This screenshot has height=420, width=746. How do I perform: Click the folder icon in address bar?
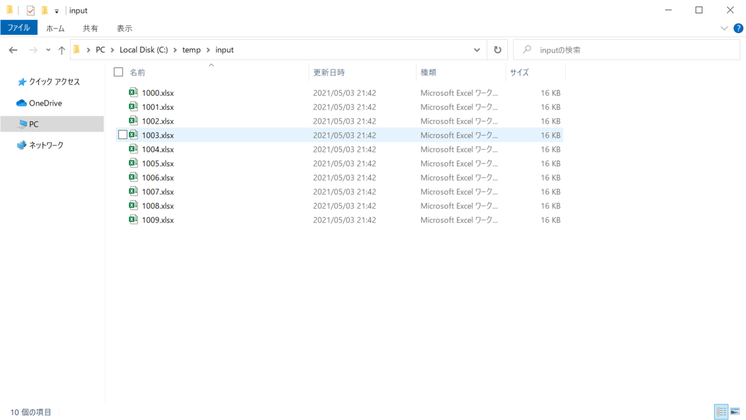click(x=77, y=50)
